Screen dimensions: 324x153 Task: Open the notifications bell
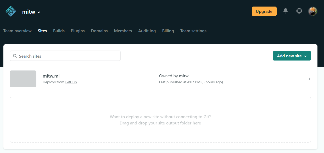pos(286,11)
